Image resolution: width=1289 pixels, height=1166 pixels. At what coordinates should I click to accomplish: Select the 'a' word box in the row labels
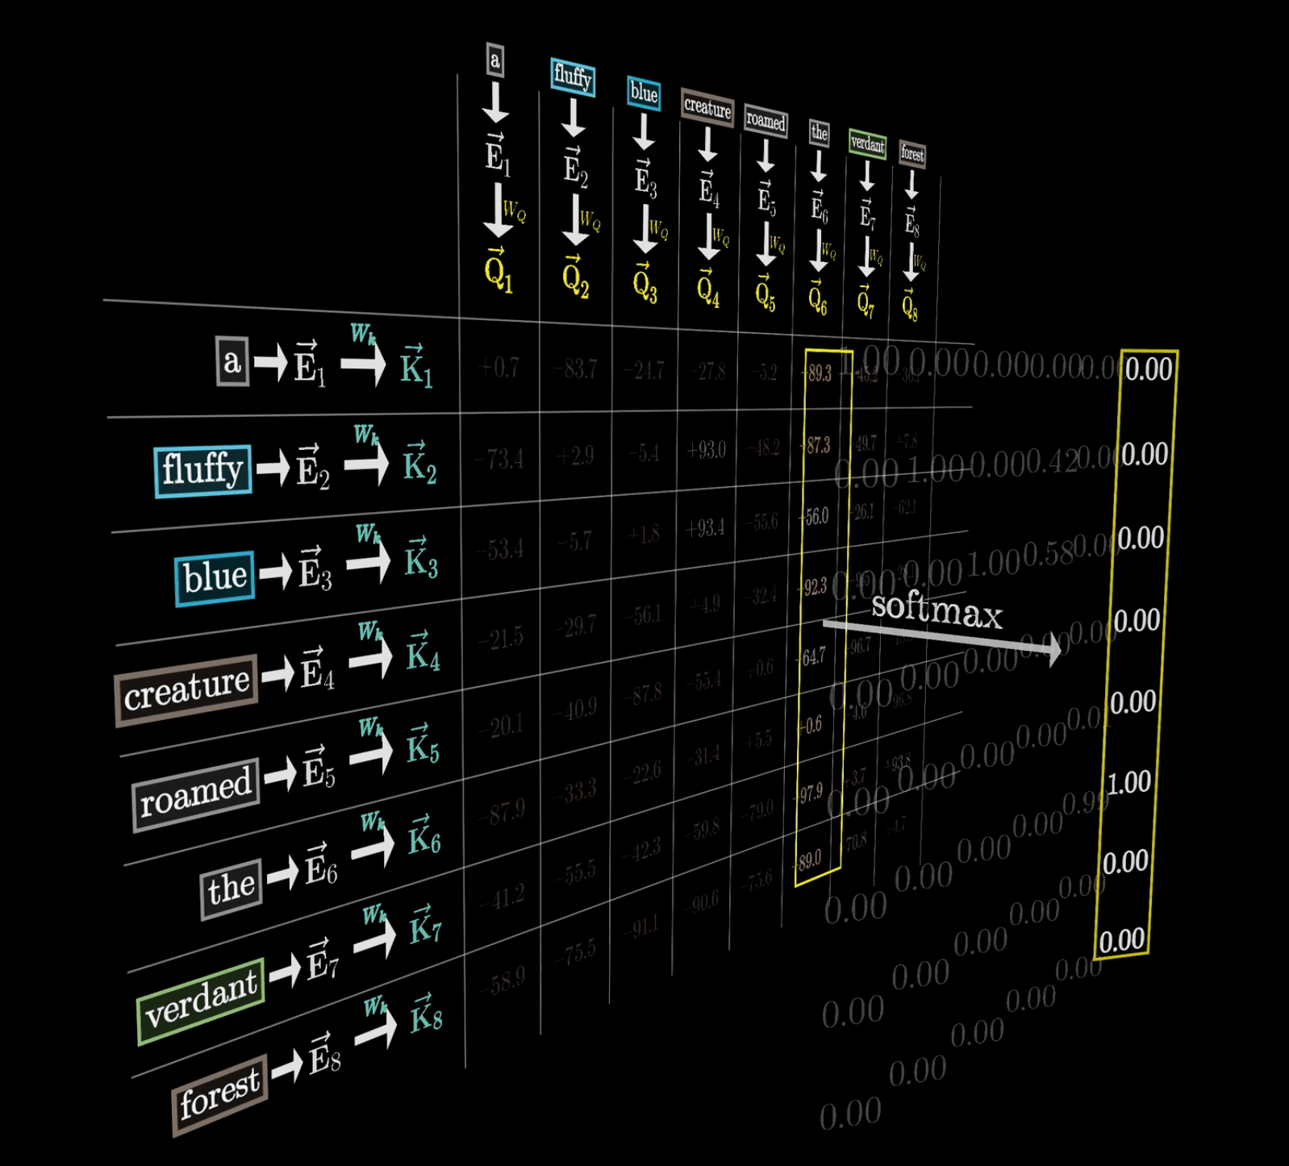point(232,360)
